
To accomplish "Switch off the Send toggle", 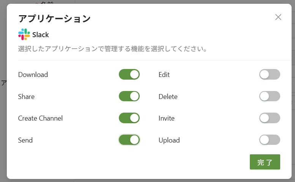I will (129, 140).
